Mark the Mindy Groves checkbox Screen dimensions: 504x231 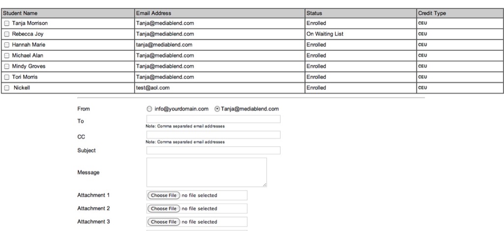[7, 66]
